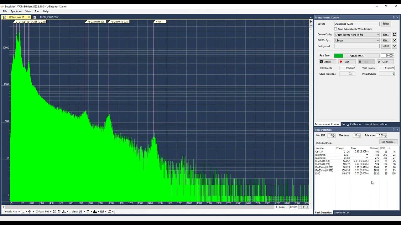Click the Edit Nuclide button
Viewport: 401px width, 225px height.
388,142
